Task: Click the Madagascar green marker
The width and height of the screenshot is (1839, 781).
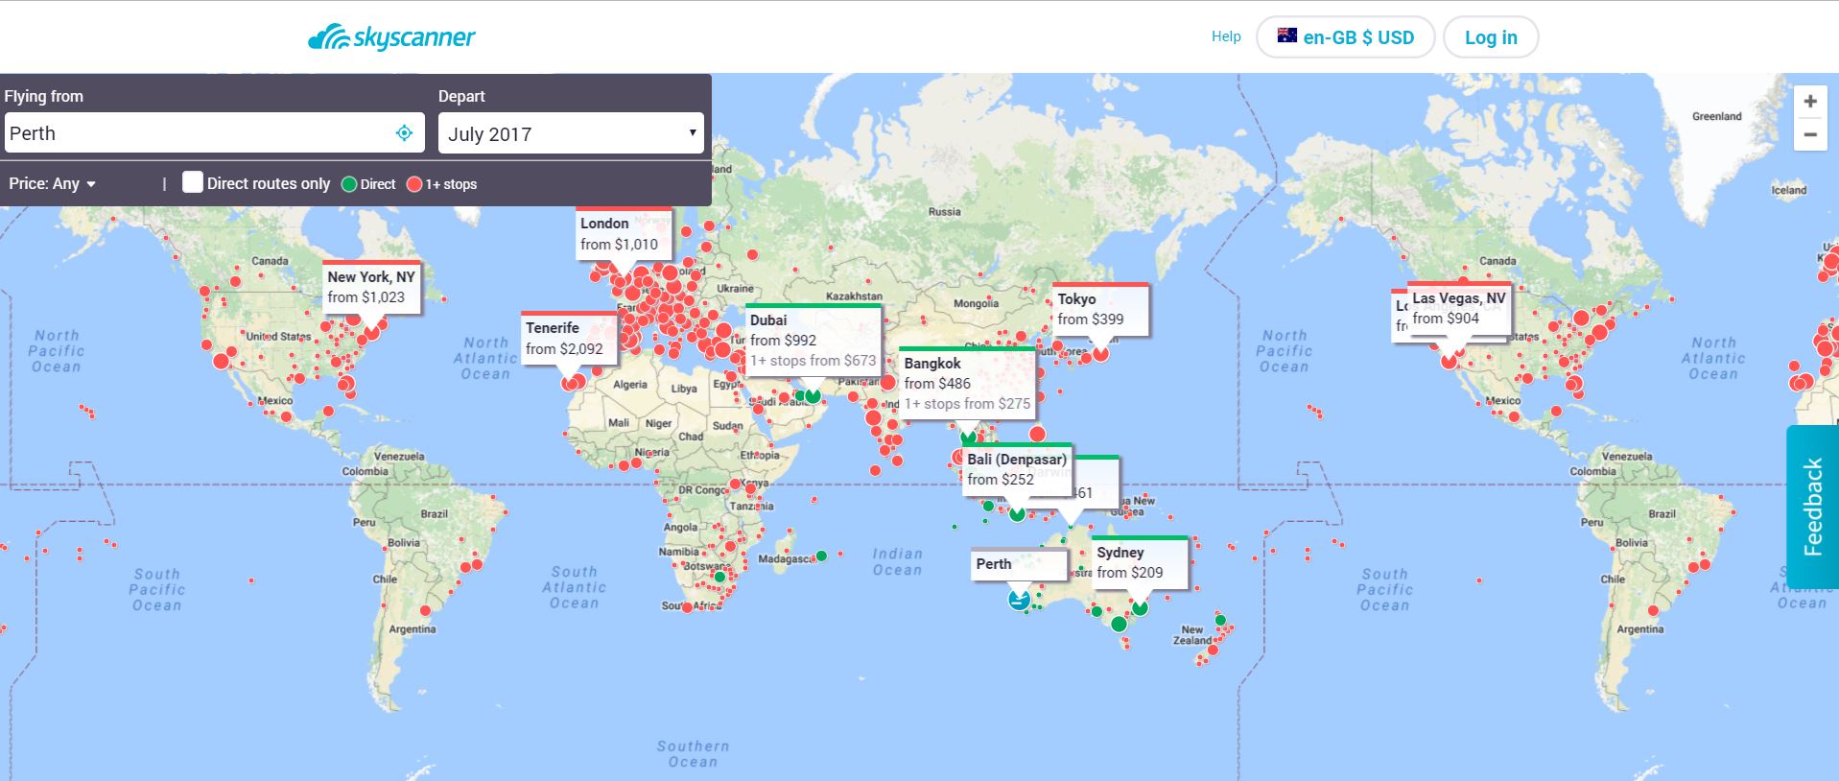Action: pyautogui.click(x=821, y=556)
